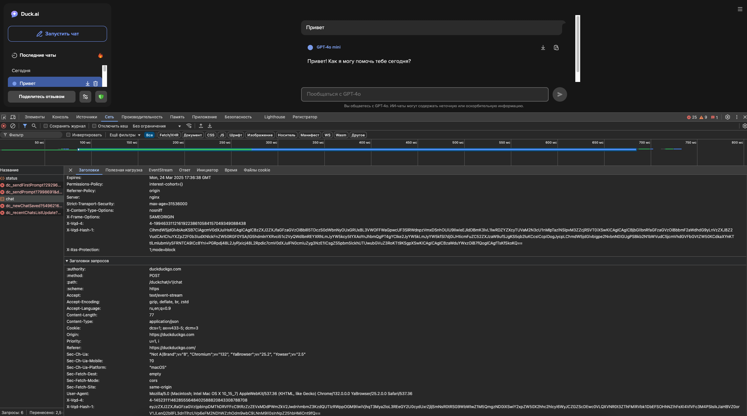This screenshot has width=747, height=416.
Task: Select the dc_recentChatsListUpdate request row
Action: click(x=32, y=213)
